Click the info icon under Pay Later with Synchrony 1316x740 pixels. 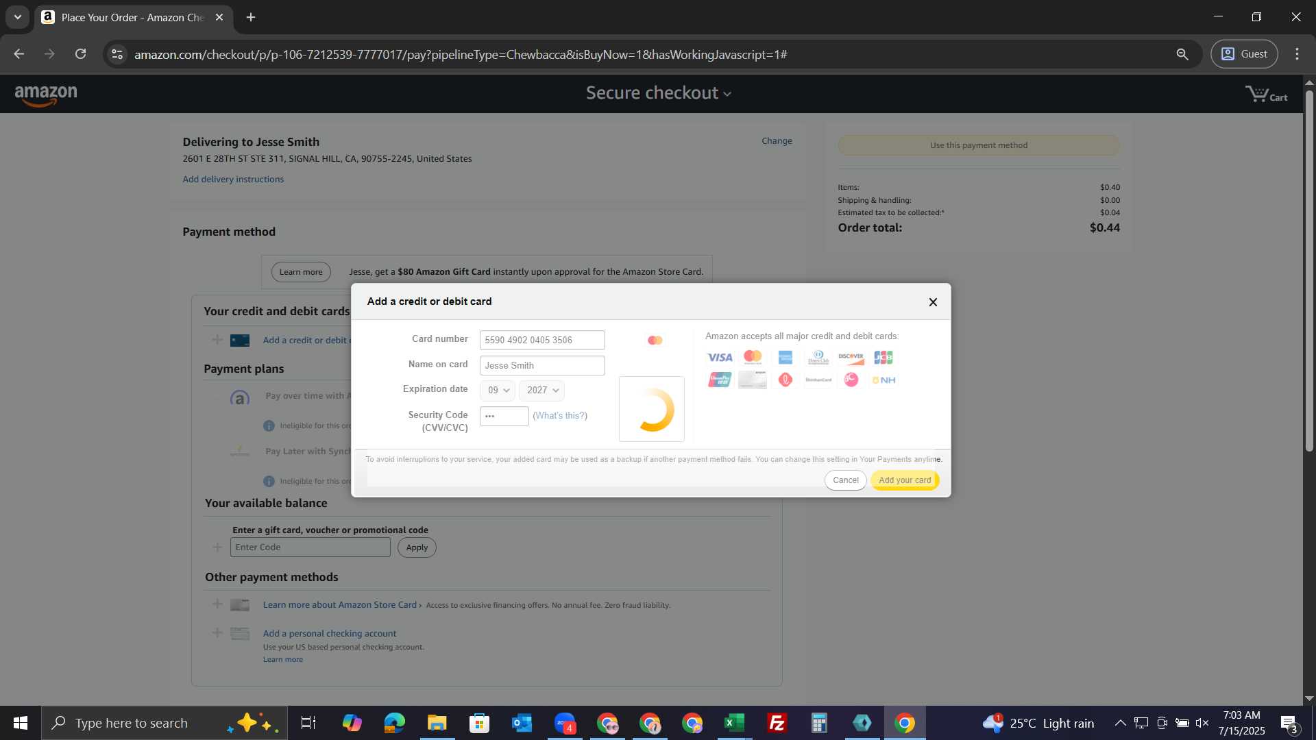[x=269, y=481]
